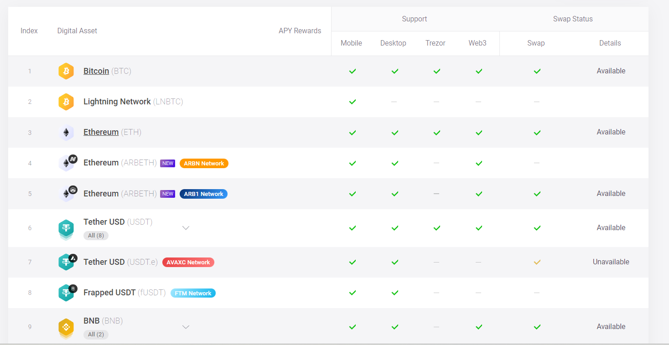The image size is (669, 345).
Task: Sort by the APY Rewards column header
Action: tap(300, 31)
